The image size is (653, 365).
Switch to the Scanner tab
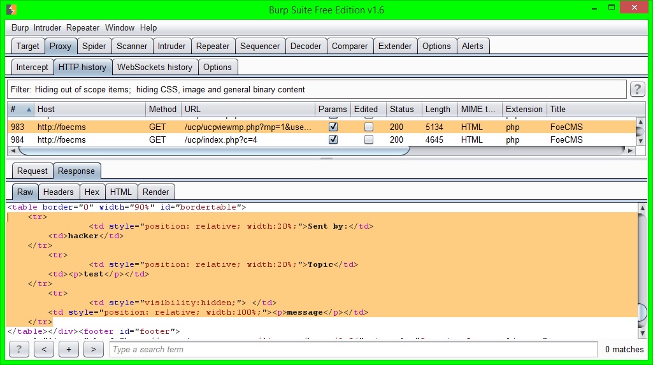pyautogui.click(x=132, y=47)
